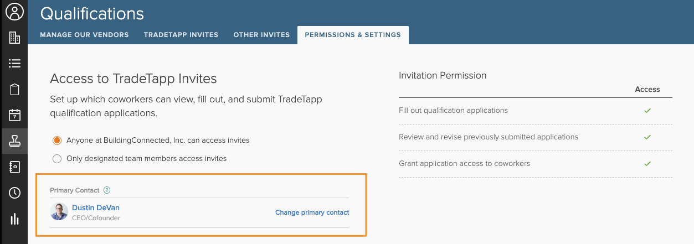Click checkmark for 'Fill out qualification applications'
The image size is (694, 244).
point(647,111)
